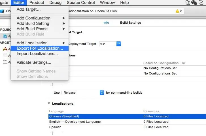Remove configuration with minus button

[x=60, y=85]
